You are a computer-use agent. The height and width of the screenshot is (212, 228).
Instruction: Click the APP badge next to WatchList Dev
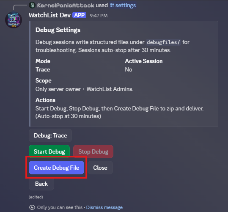(x=80, y=15)
